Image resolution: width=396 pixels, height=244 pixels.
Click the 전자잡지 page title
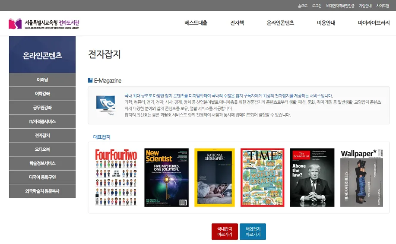tap(105, 54)
